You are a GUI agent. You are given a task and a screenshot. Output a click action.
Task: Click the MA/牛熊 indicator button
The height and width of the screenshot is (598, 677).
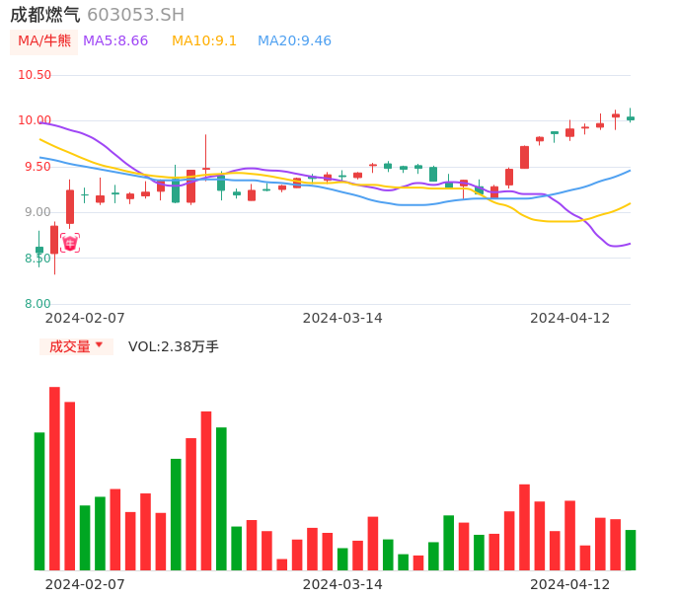coord(44,41)
